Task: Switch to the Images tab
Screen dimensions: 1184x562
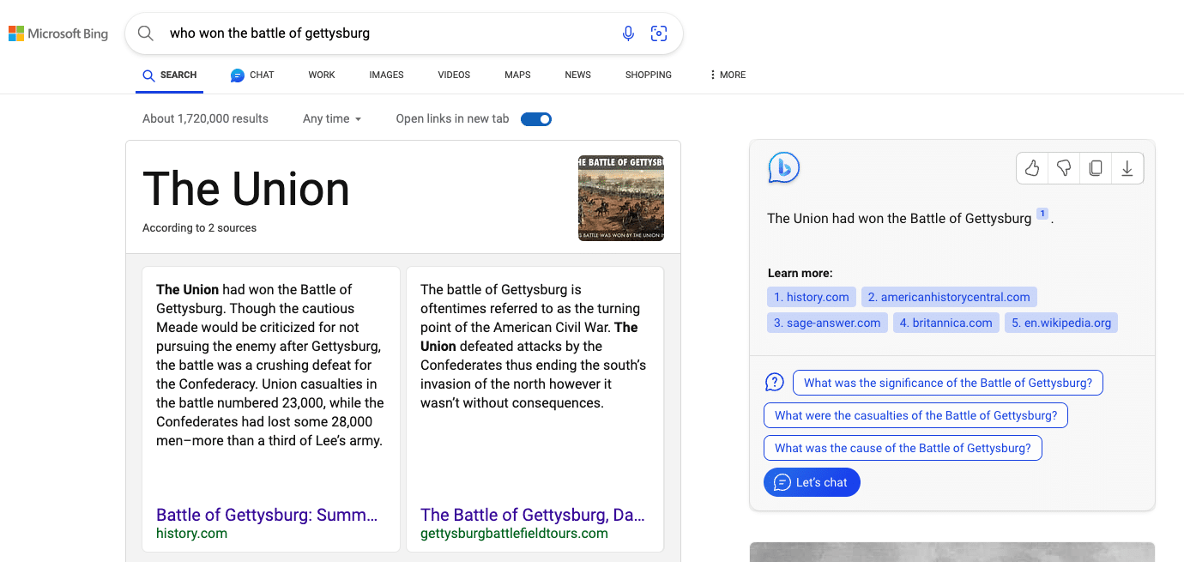Action: click(386, 75)
